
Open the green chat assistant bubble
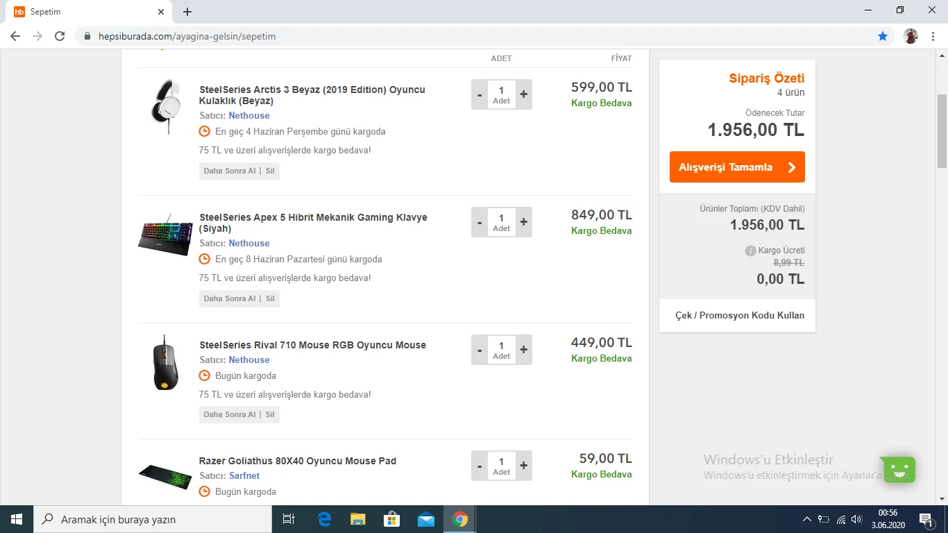(899, 470)
